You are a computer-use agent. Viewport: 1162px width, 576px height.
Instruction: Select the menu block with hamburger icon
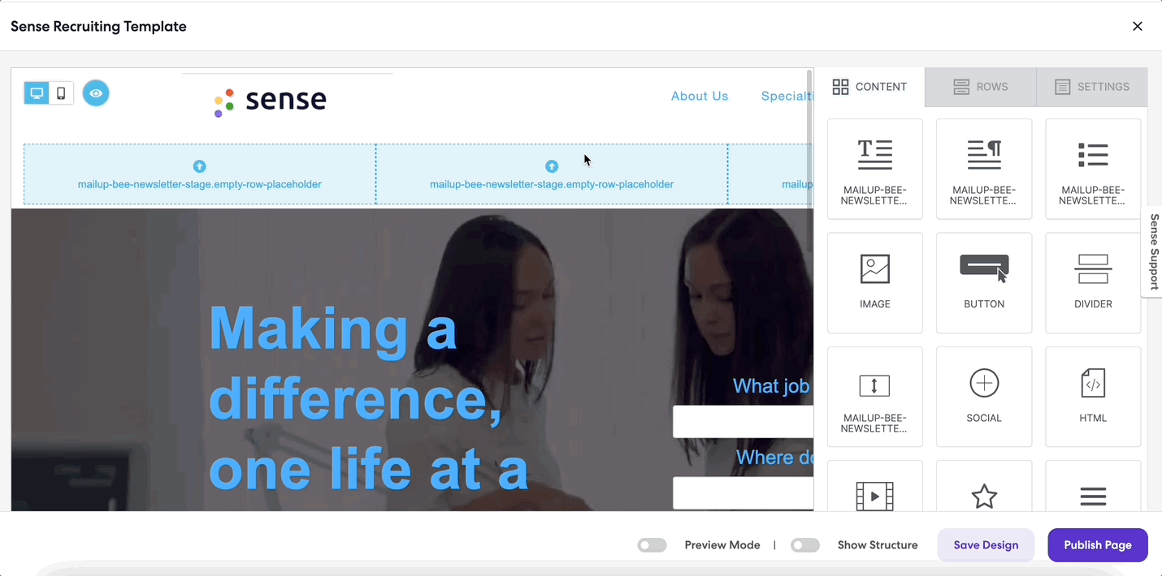(x=1093, y=487)
